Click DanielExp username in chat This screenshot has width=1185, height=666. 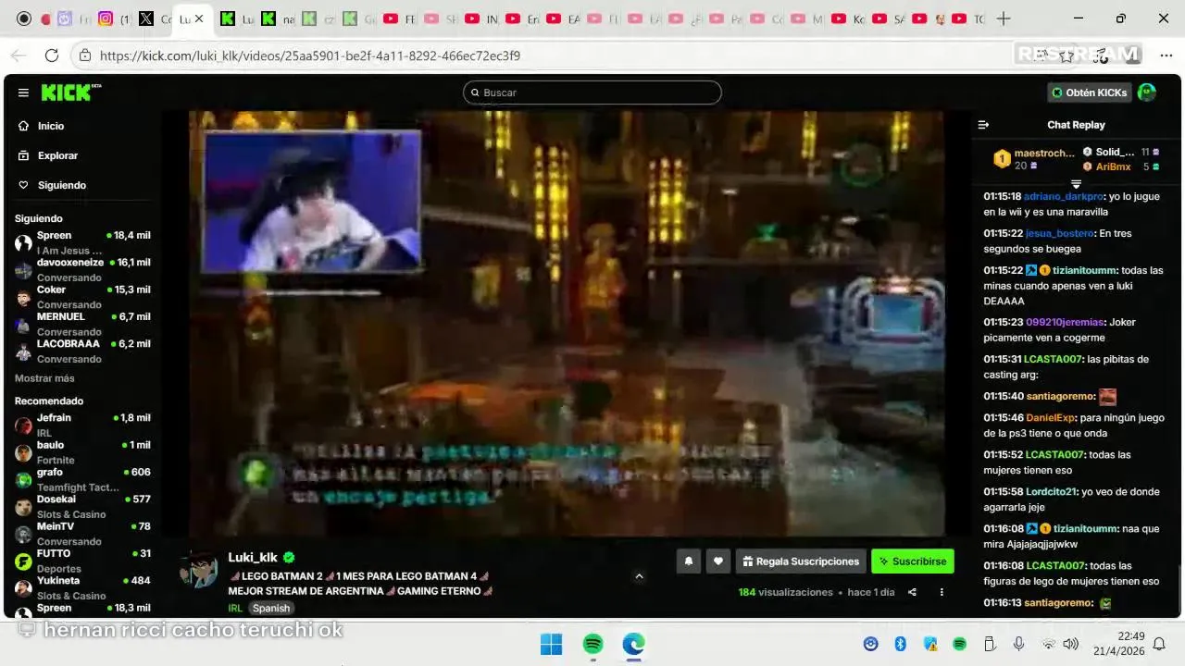pos(1050,417)
